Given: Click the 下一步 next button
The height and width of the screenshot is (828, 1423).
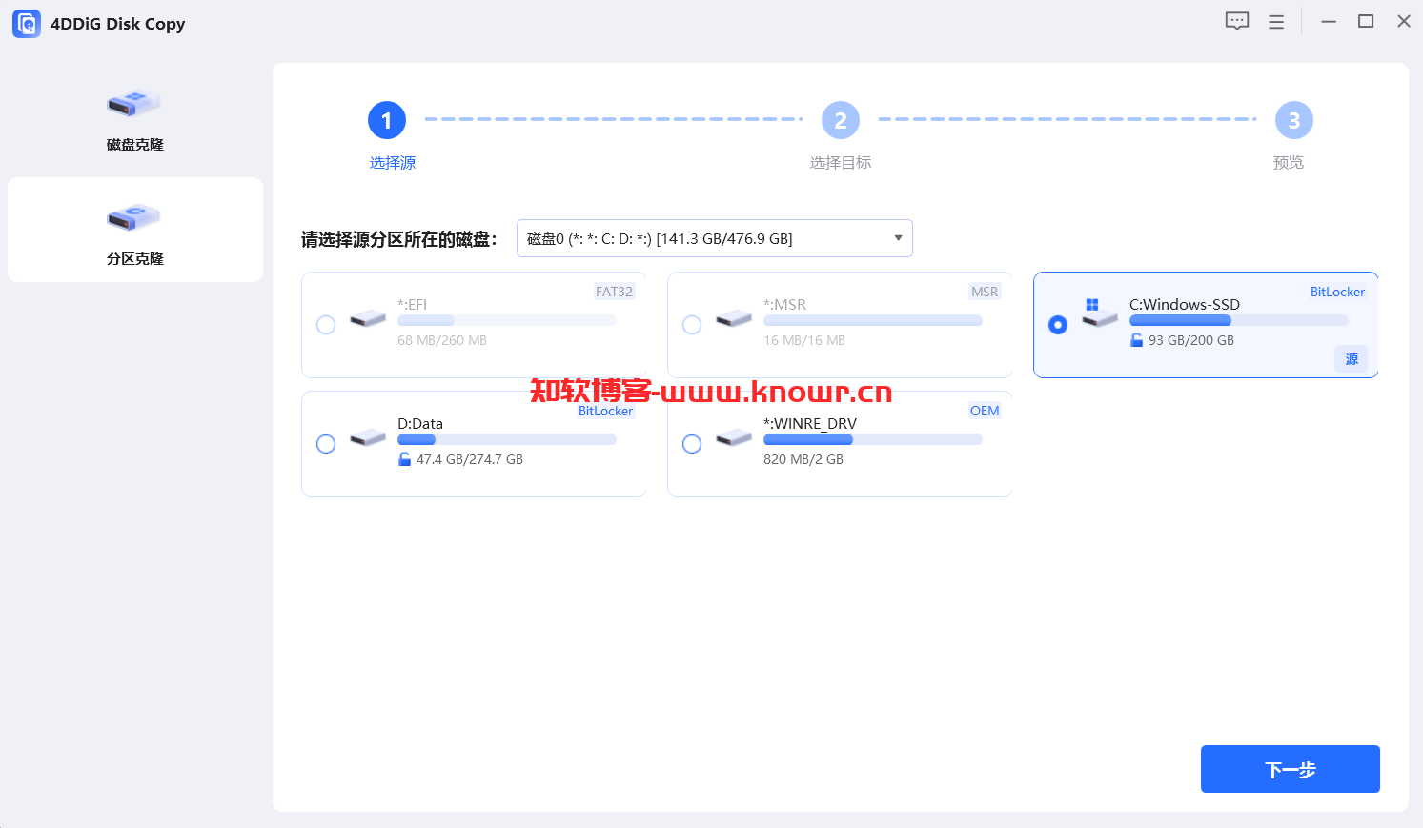Looking at the screenshot, I should (x=1291, y=769).
